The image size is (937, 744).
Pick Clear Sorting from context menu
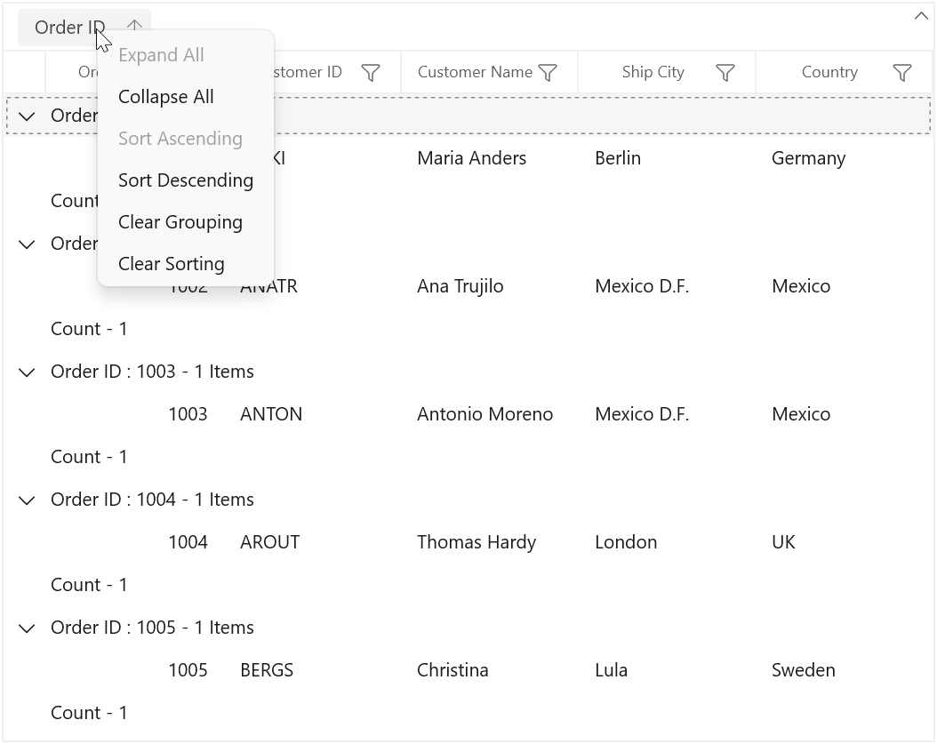point(186,264)
